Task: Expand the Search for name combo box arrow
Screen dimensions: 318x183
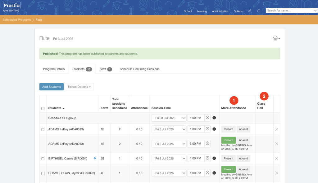Action: pyautogui.click(x=315, y=11)
